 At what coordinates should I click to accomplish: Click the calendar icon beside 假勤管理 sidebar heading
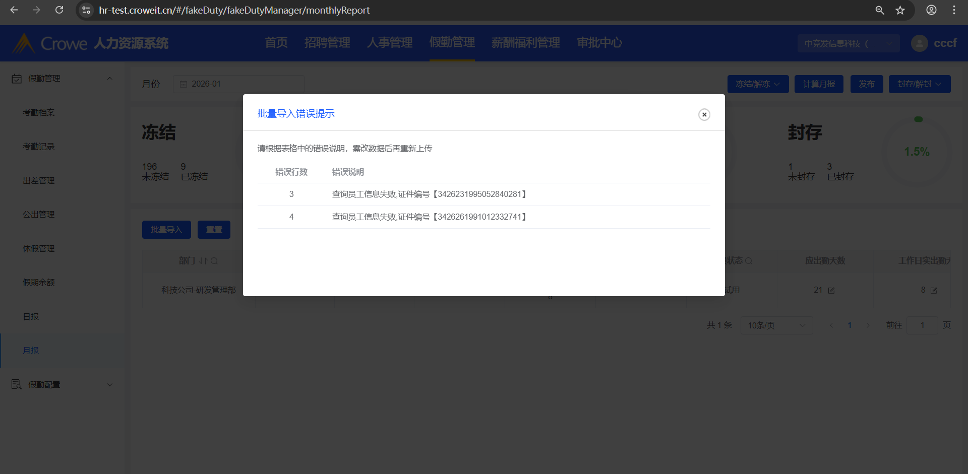pos(17,79)
